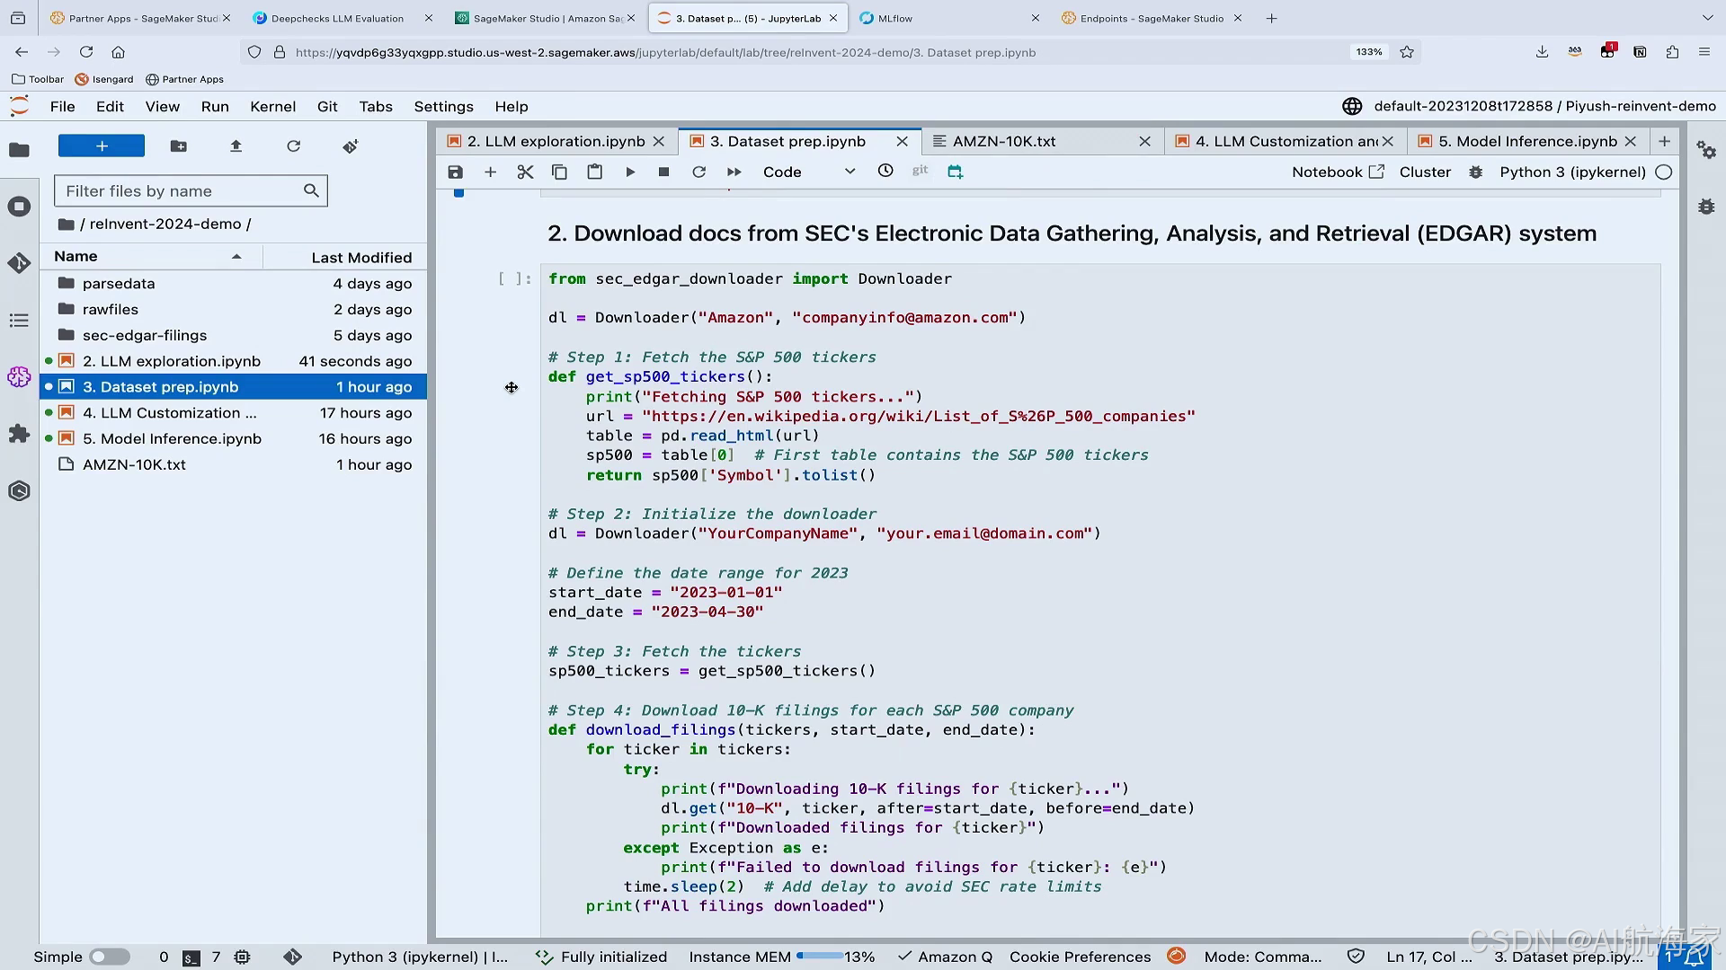Switch to the AMZN-10K.txt tab
Viewport: 1726px width, 970px height.
coord(1003,141)
